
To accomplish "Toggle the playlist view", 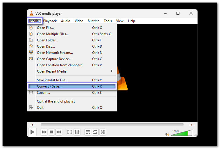I will point(88,132).
